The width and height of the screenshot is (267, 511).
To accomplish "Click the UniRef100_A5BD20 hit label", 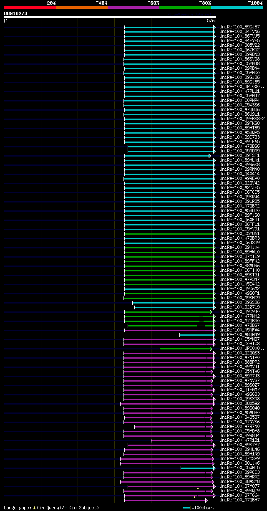I will [x=239, y=210].
